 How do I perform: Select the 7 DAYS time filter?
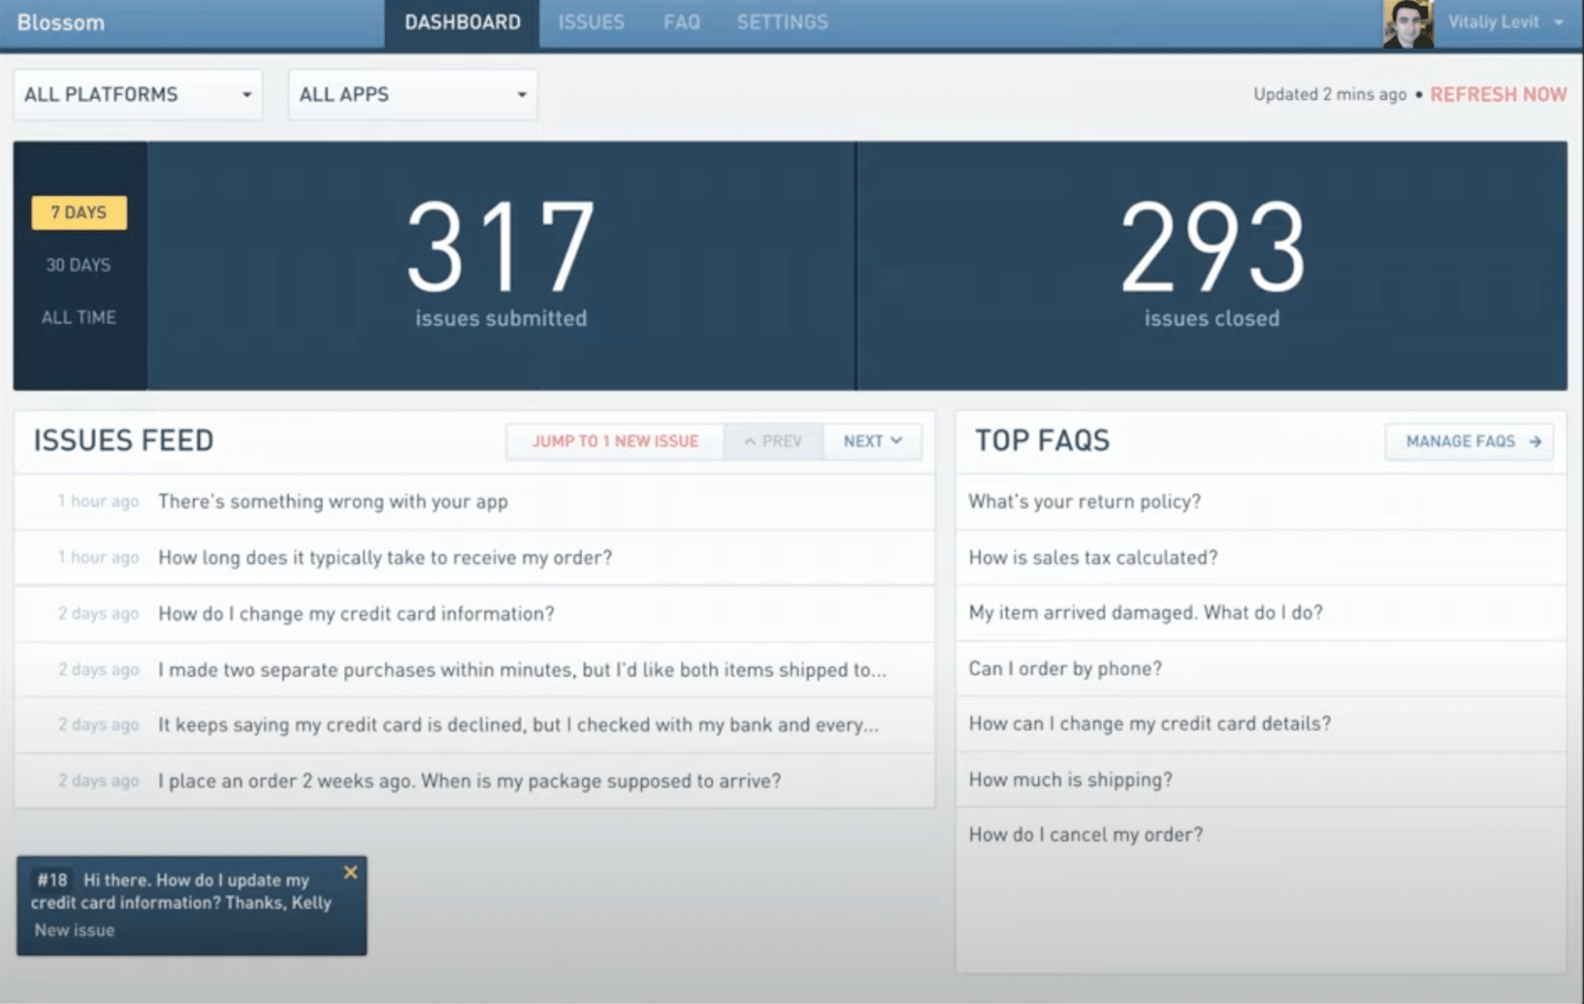(75, 212)
